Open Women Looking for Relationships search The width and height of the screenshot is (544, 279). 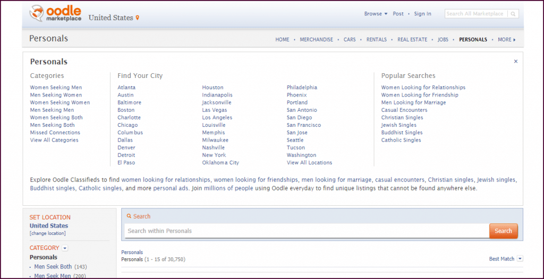[x=423, y=88]
